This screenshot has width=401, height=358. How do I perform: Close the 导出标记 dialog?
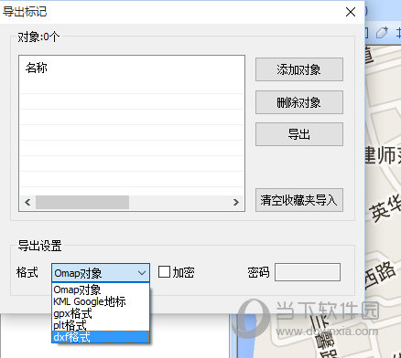click(351, 12)
